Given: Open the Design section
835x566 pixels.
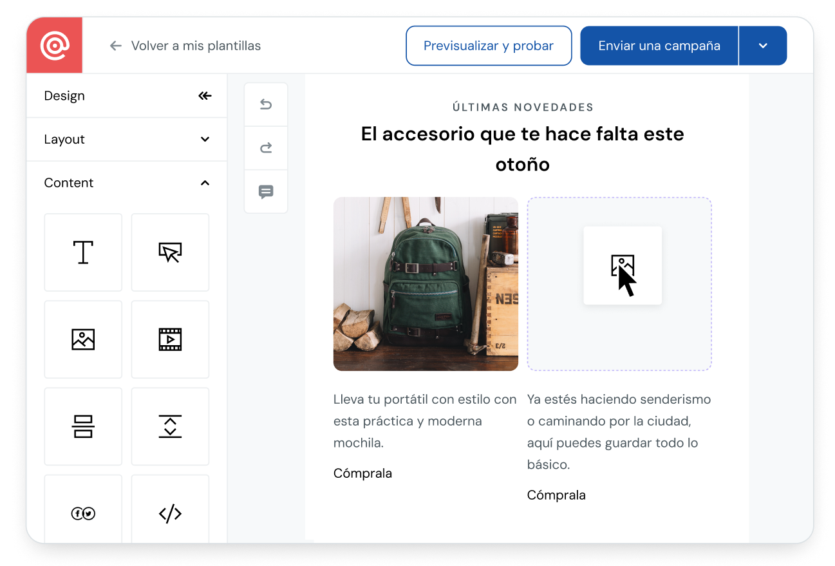Looking at the screenshot, I should coord(64,96).
